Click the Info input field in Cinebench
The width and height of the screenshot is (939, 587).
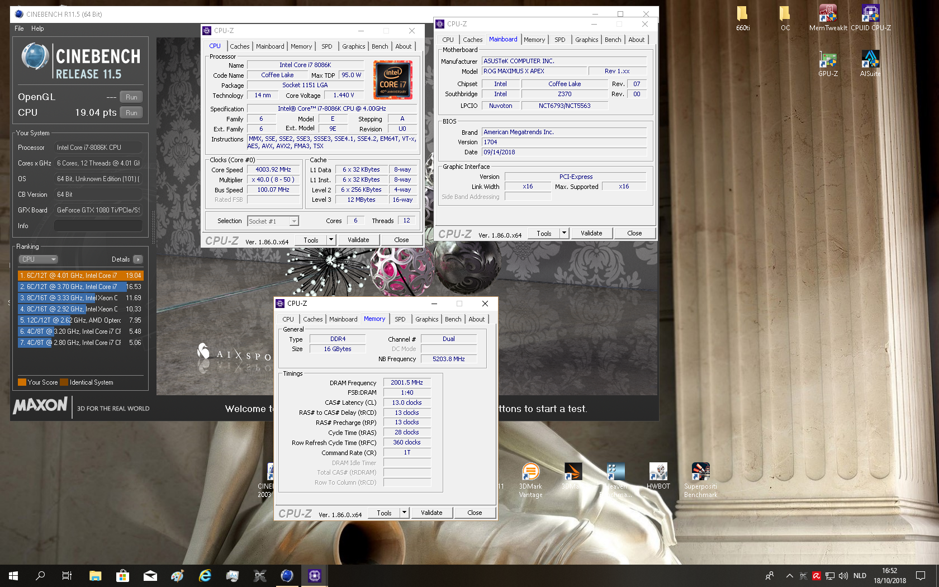[x=98, y=226]
